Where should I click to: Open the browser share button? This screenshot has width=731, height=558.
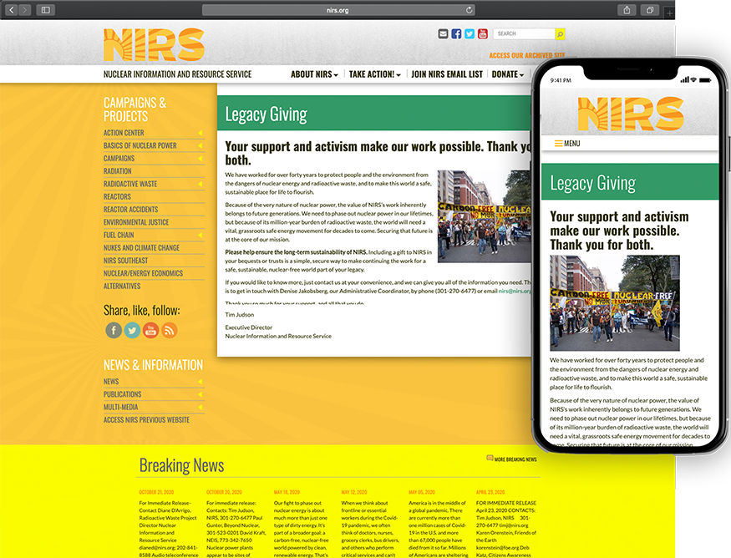click(627, 10)
